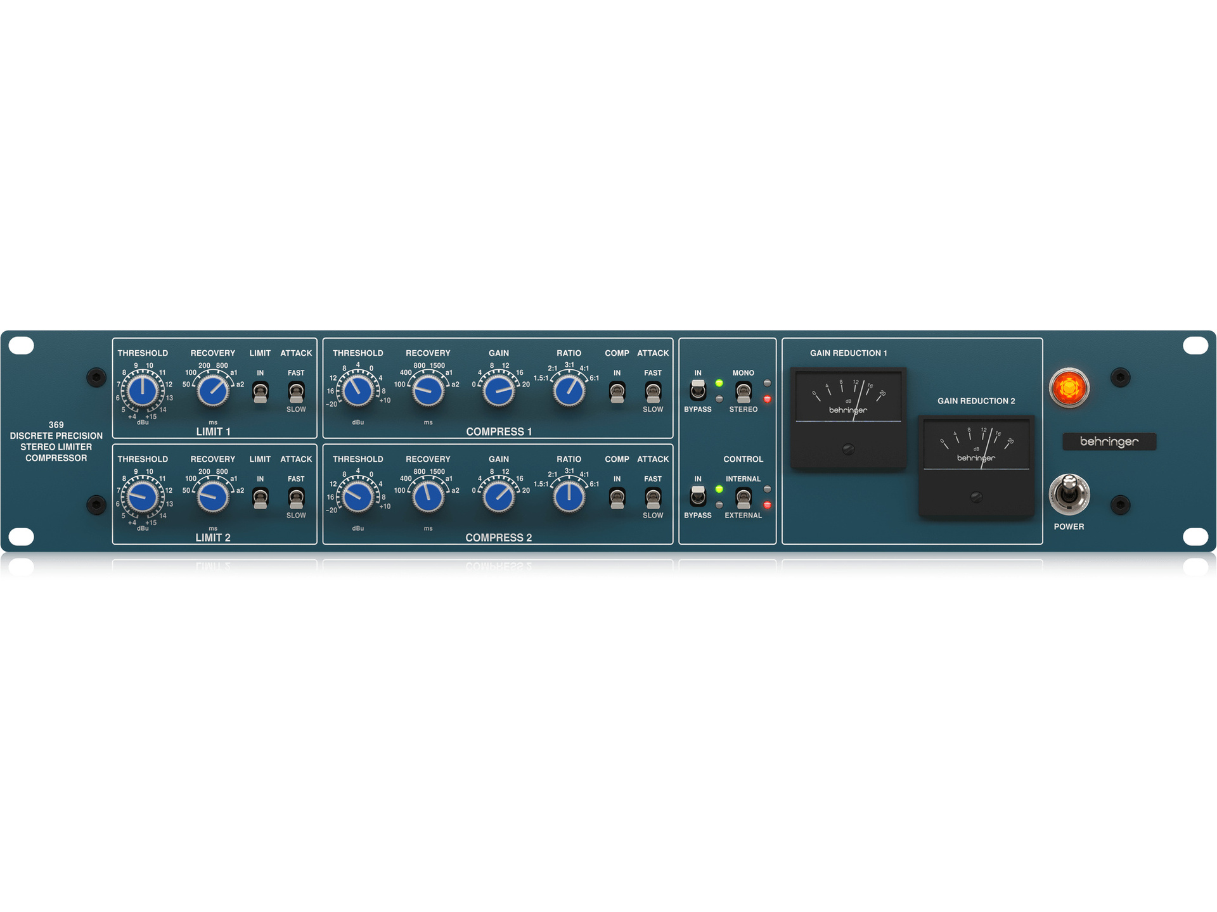
Task: Flip the Attack FAST/SLOW switch in Compress 1
Action: (x=653, y=393)
